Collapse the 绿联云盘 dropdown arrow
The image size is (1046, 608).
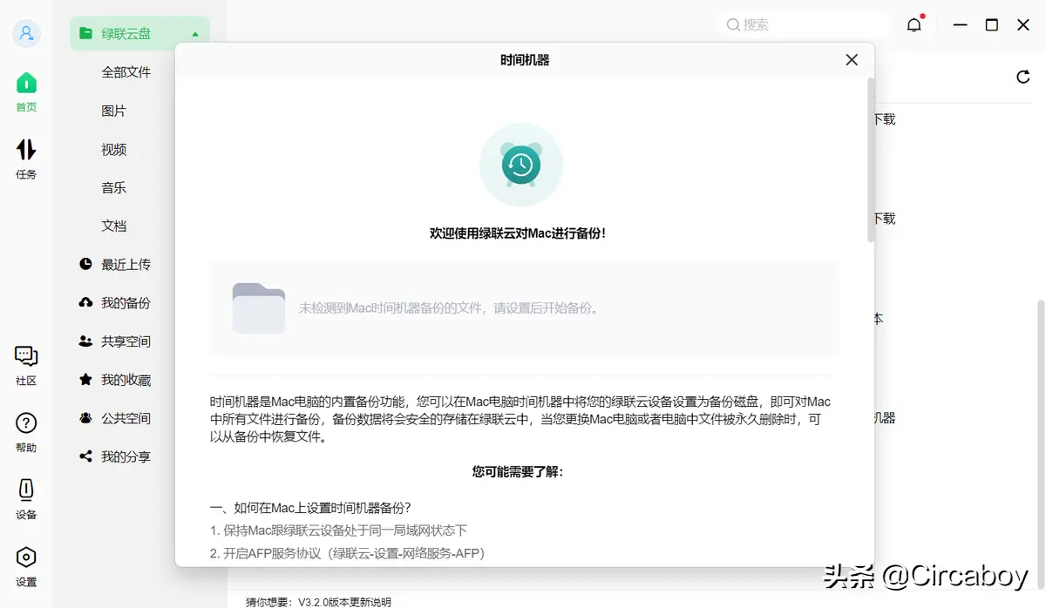[x=195, y=34]
